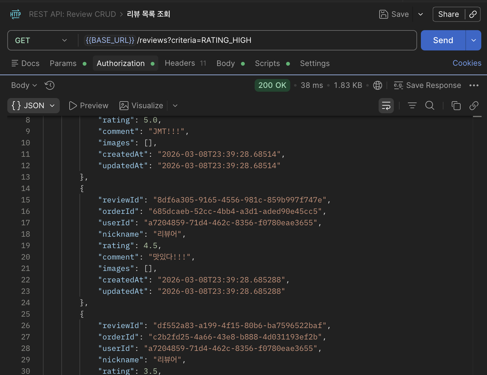
Task: Click line number 14 in gutter
Action: tap(25, 188)
